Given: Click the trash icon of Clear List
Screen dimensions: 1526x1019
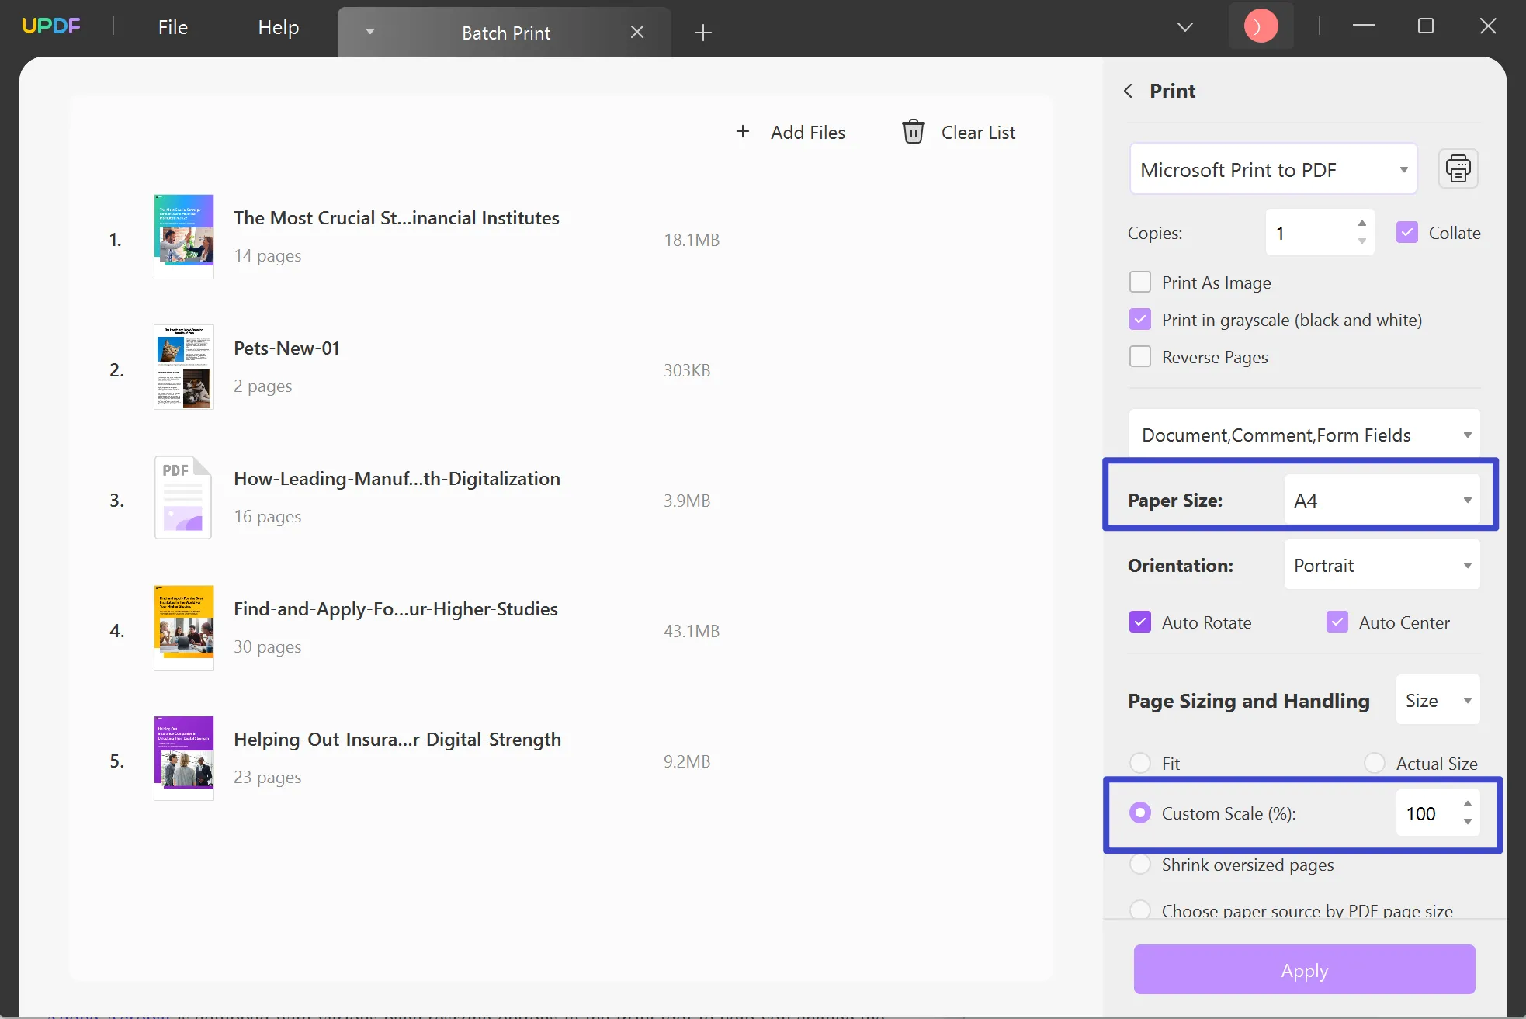Looking at the screenshot, I should coord(914,132).
